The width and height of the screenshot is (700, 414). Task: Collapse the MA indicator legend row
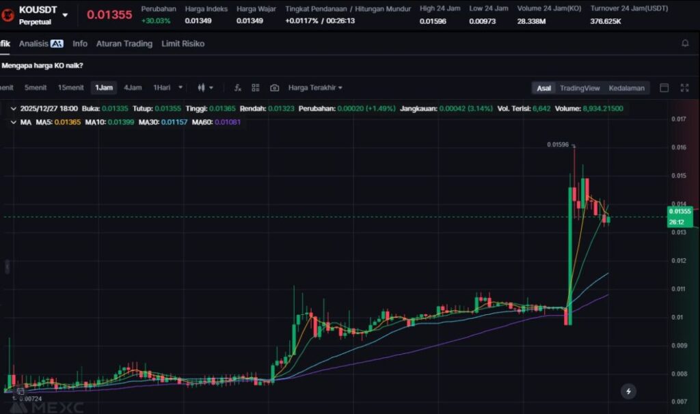pos(13,122)
